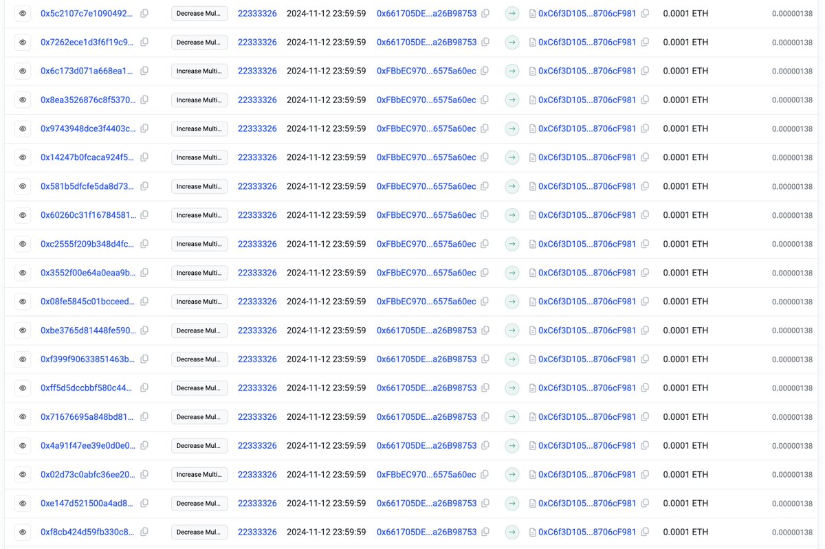
Task: Copy To address in row 0xf399f90633851463b
Action: [x=645, y=359]
